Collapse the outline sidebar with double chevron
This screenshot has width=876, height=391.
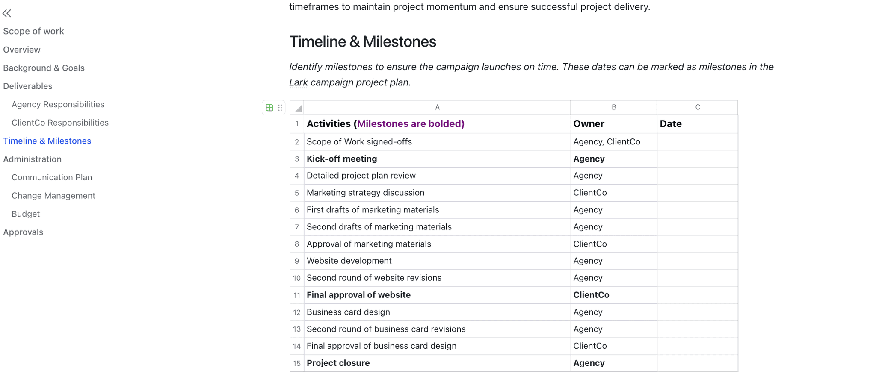pyautogui.click(x=7, y=13)
